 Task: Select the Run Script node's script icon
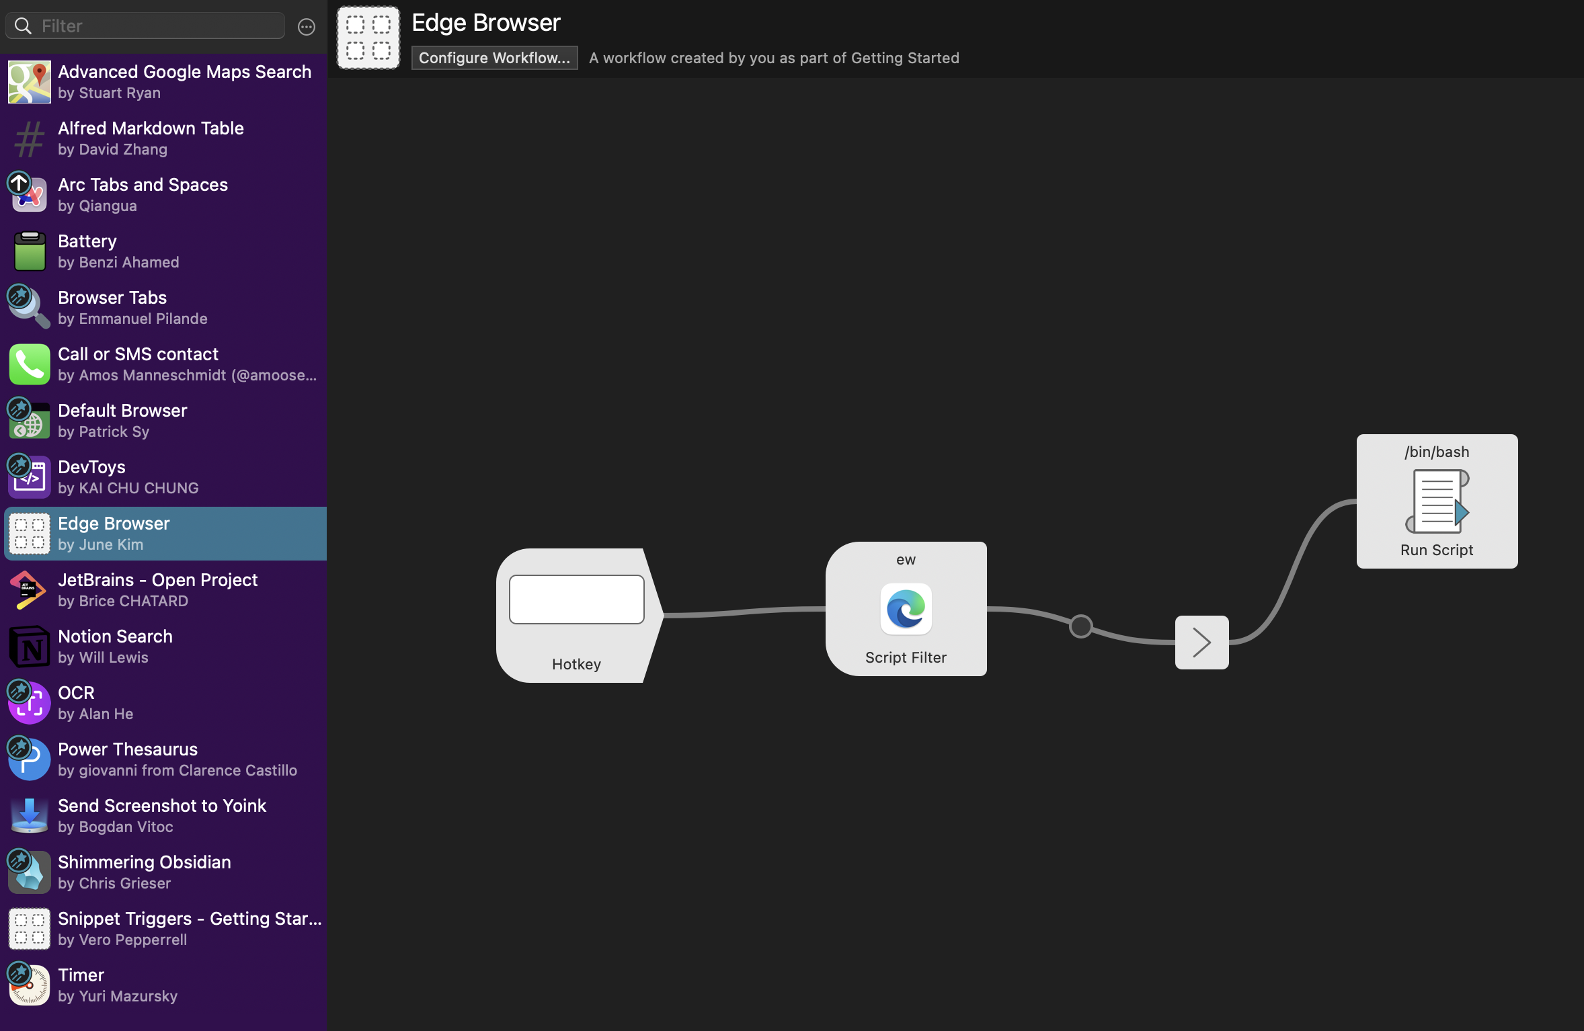[x=1437, y=501]
